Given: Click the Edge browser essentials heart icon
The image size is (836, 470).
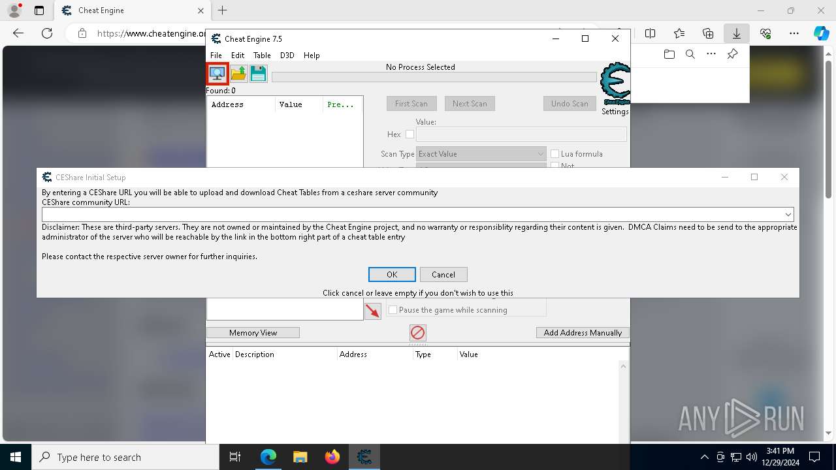Looking at the screenshot, I should 765,33.
